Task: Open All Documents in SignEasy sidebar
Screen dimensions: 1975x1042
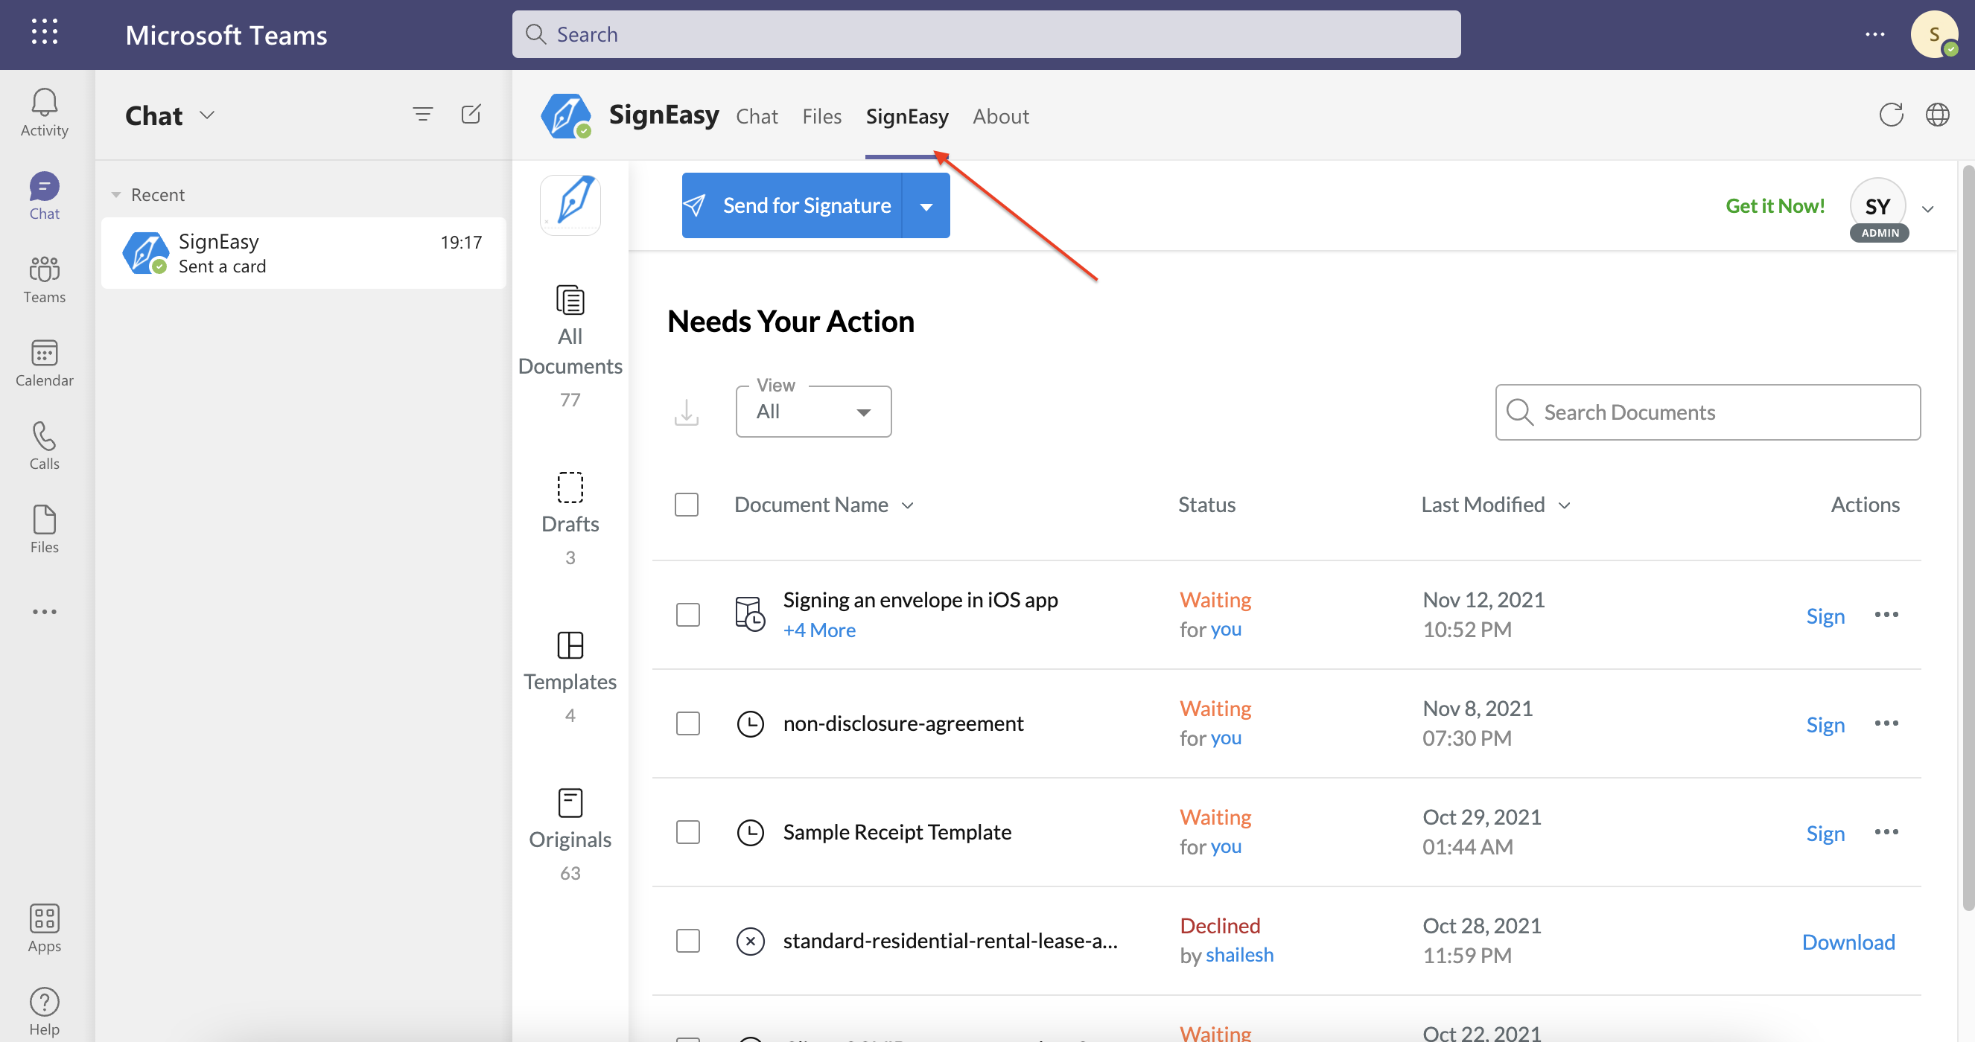Action: [570, 346]
